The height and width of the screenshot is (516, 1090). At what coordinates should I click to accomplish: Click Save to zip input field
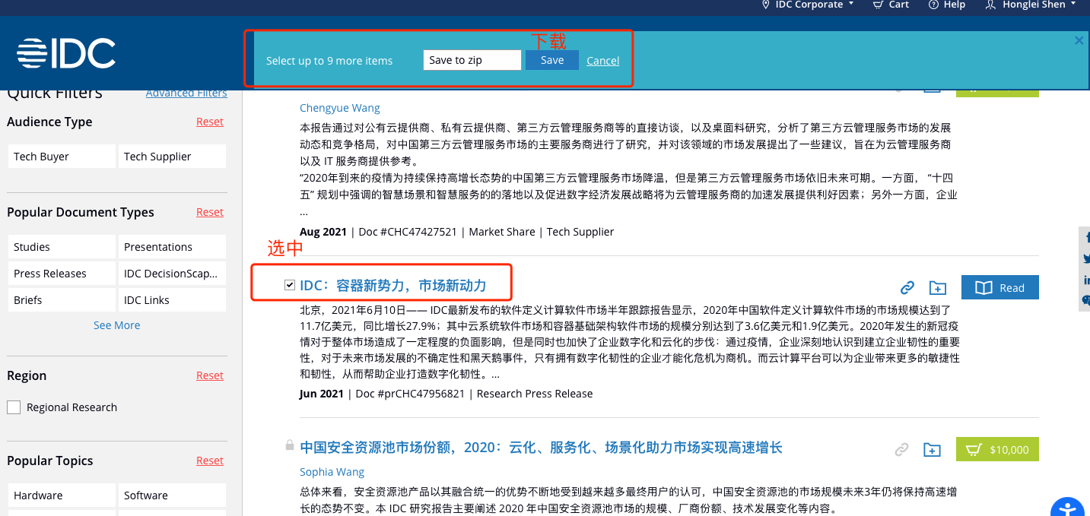pos(472,59)
